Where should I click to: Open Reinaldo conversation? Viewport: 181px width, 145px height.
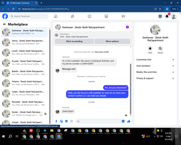[24, 103]
